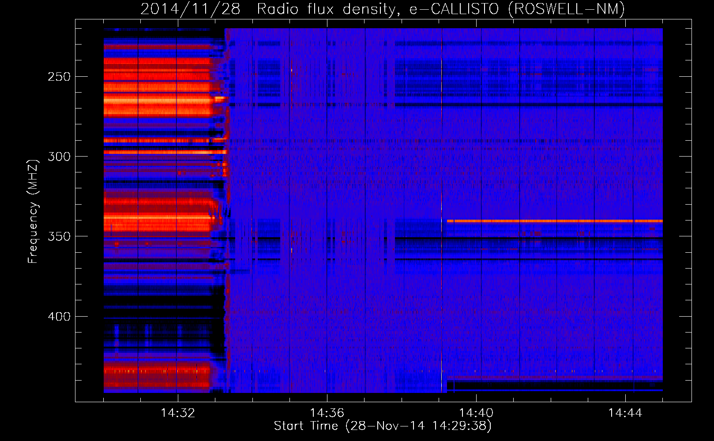Click the 14:44 time tick label
Image resolution: width=714 pixels, height=441 pixels.
pyautogui.click(x=625, y=413)
